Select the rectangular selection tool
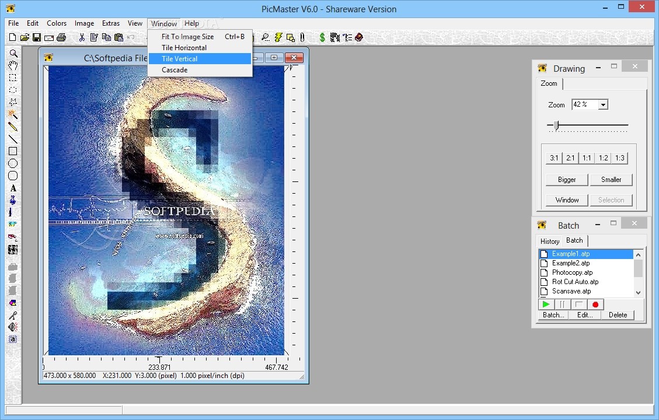The width and height of the screenshot is (659, 420). [13, 78]
